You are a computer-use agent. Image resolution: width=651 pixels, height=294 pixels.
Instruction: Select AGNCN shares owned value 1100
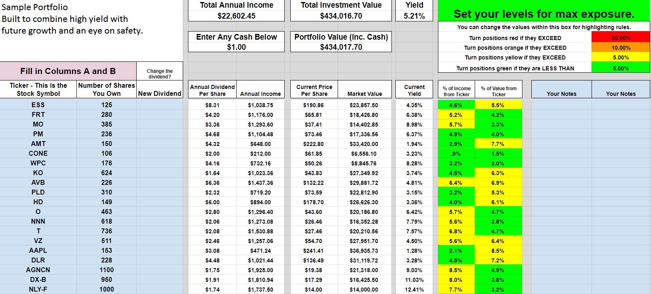click(106, 270)
